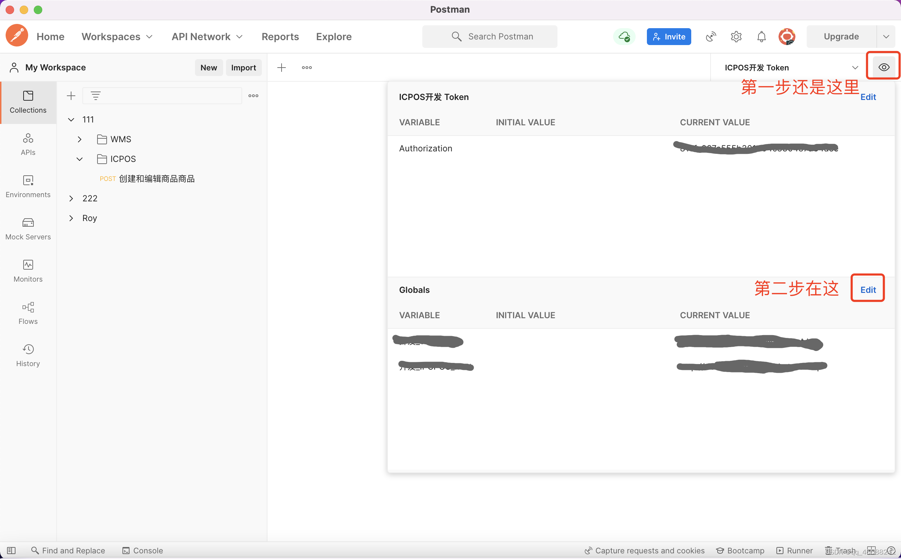The height and width of the screenshot is (559, 901).
Task: Open the APIs sidebar panel
Action: point(28,144)
